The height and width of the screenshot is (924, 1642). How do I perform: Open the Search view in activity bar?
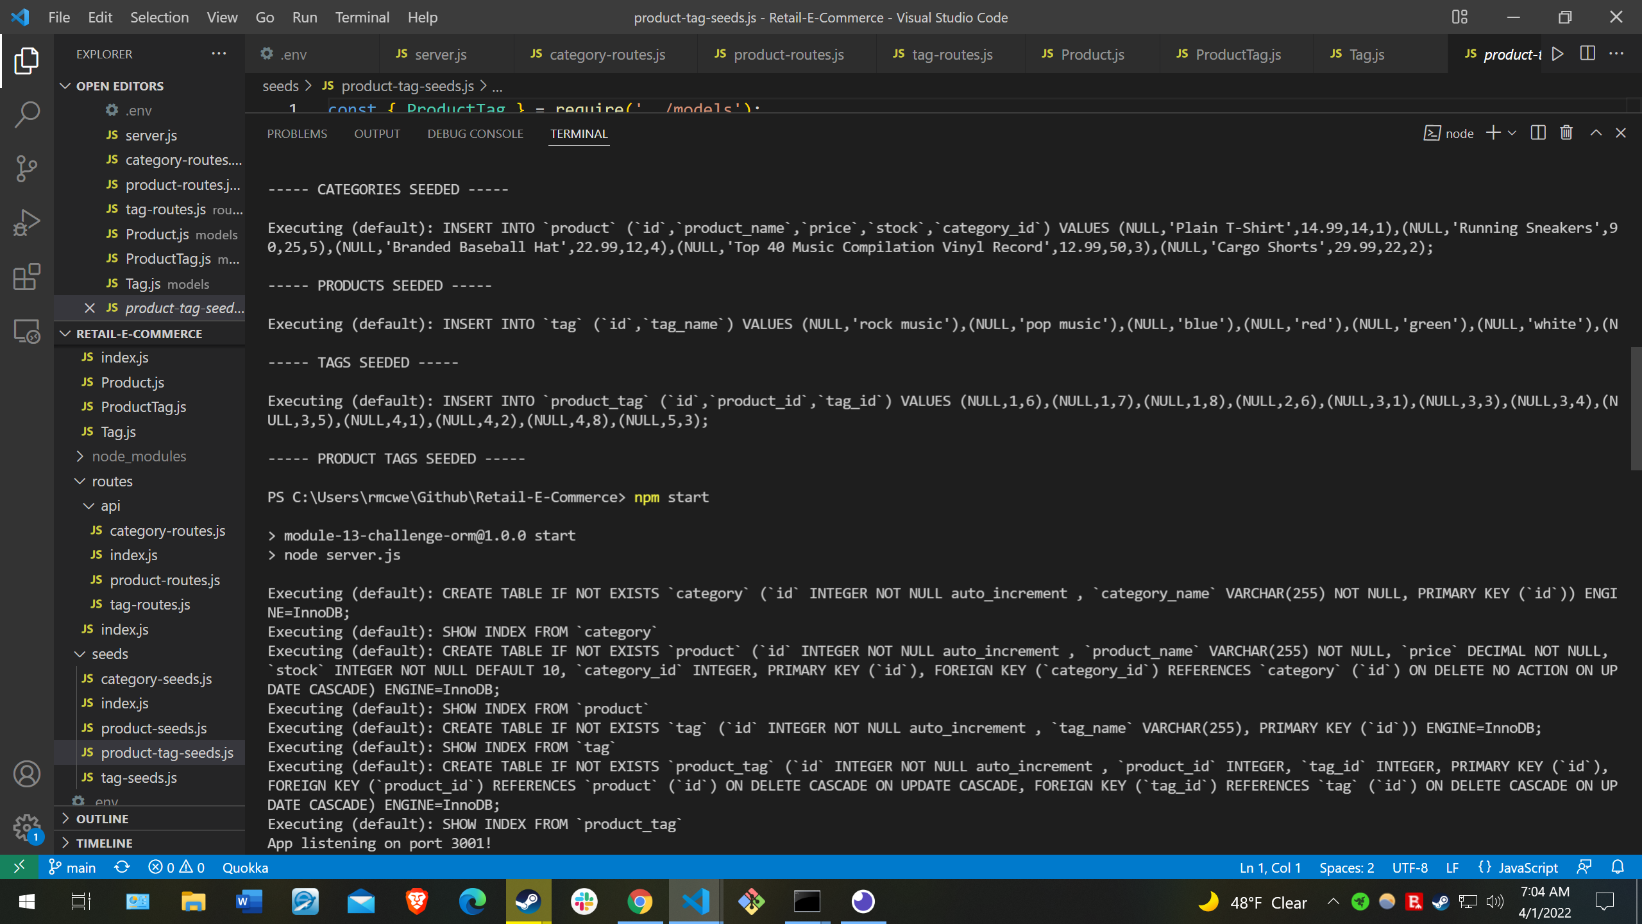(x=26, y=115)
